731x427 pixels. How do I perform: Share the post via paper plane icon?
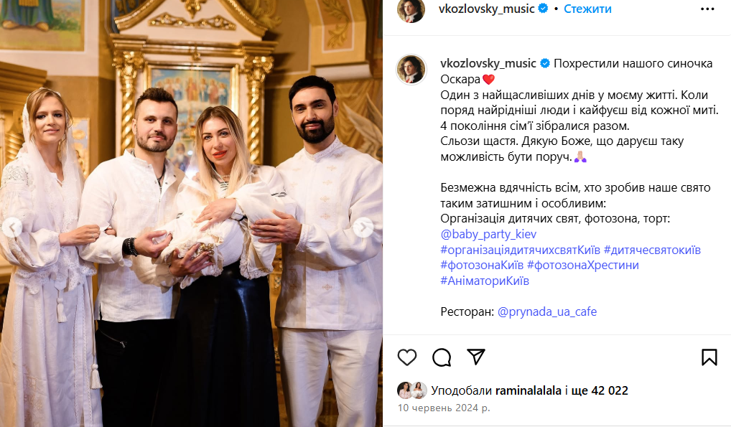tap(476, 357)
